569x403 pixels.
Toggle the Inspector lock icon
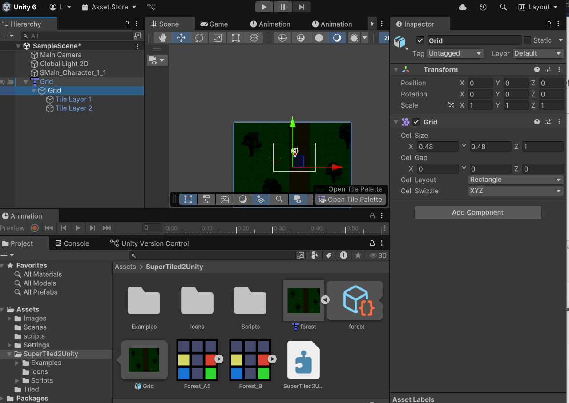point(549,24)
